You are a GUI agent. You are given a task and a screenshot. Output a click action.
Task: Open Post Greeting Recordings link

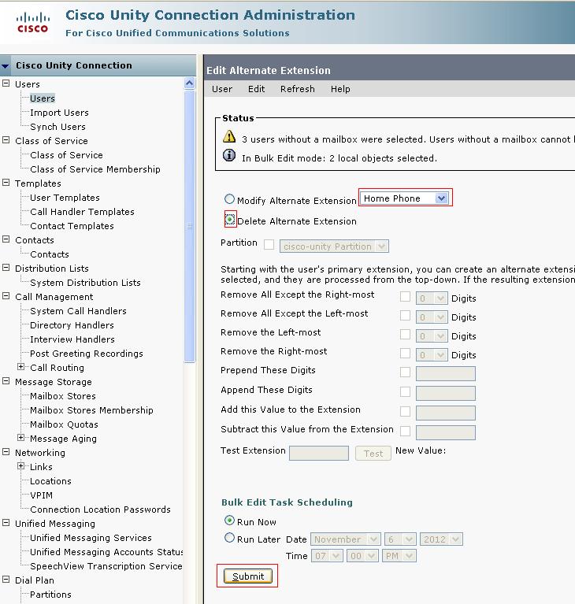pos(87,354)
